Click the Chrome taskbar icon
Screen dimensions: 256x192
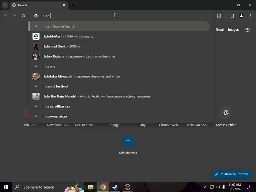[x=103, y=187]
